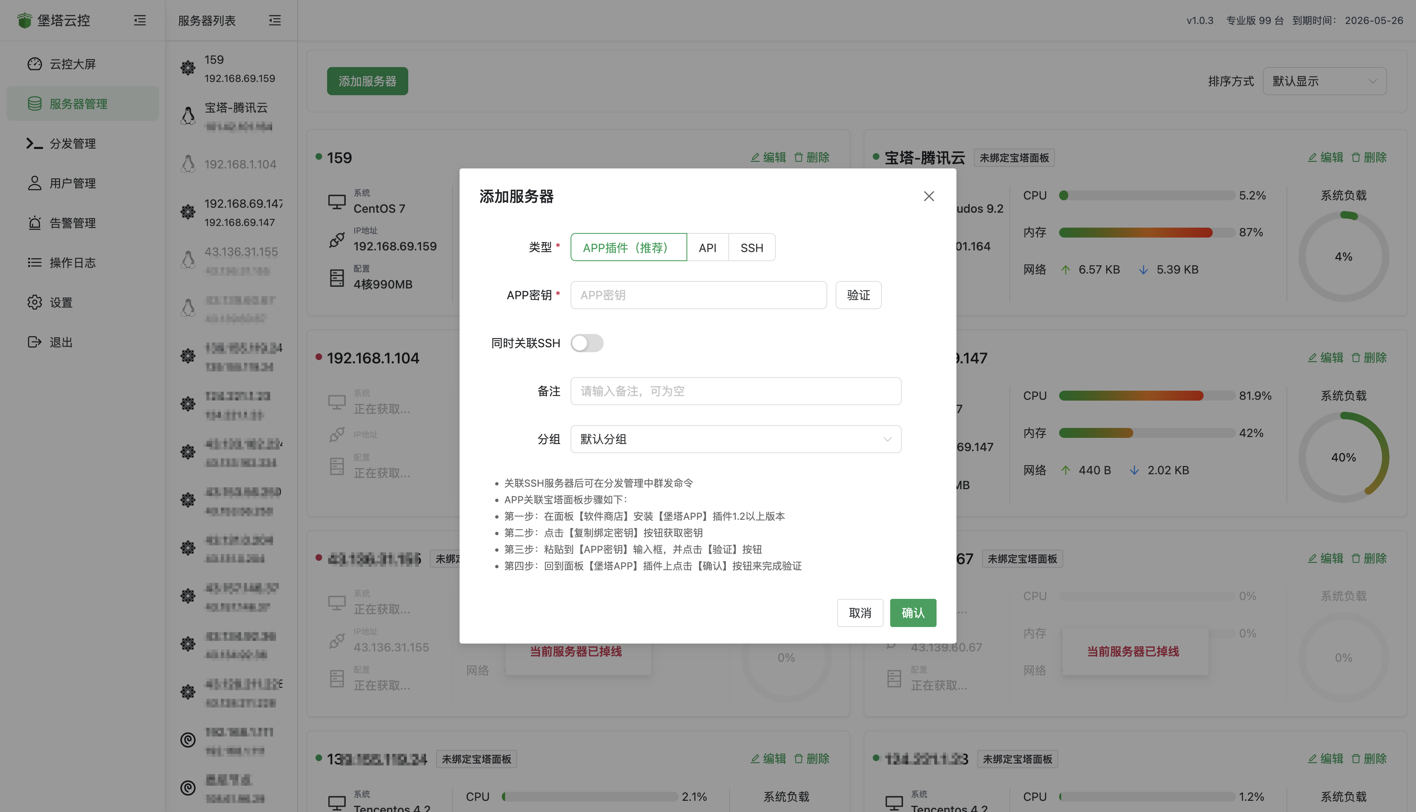Open the 云控大屏 dashboard icon
This screenshot has width=1416, height=812.
pyautogui.click(x=35, y=64)
